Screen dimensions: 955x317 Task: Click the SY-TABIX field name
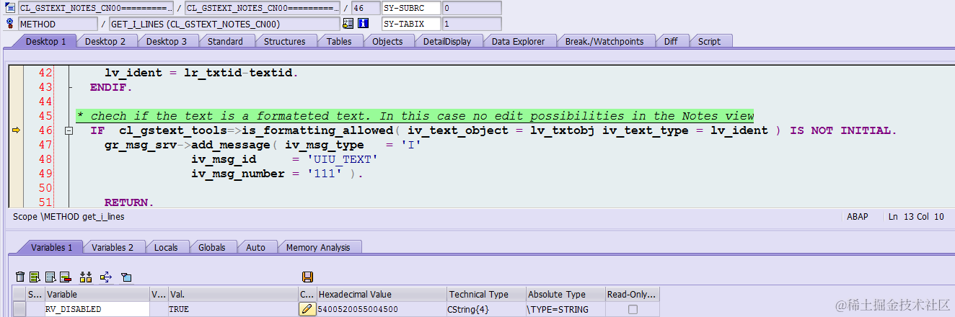(410, 24)
